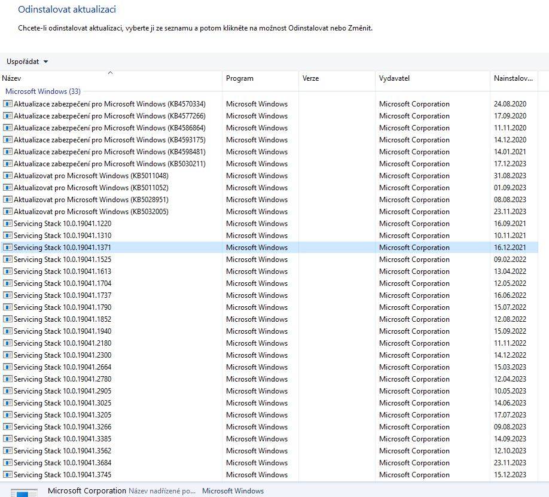Click the icon beside update KB5028951
This screenshot has width=549, height=497.
pyautogui.click(x=8, y=199)
